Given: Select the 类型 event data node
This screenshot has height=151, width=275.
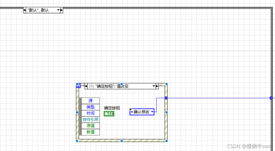Looking at the screenshot, I should (90, 107).
